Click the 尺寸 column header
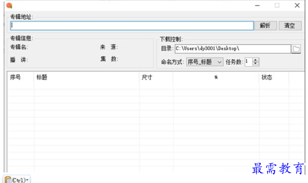Image resolution: width=308 pixels, height=183 pixels. (156, 77)
